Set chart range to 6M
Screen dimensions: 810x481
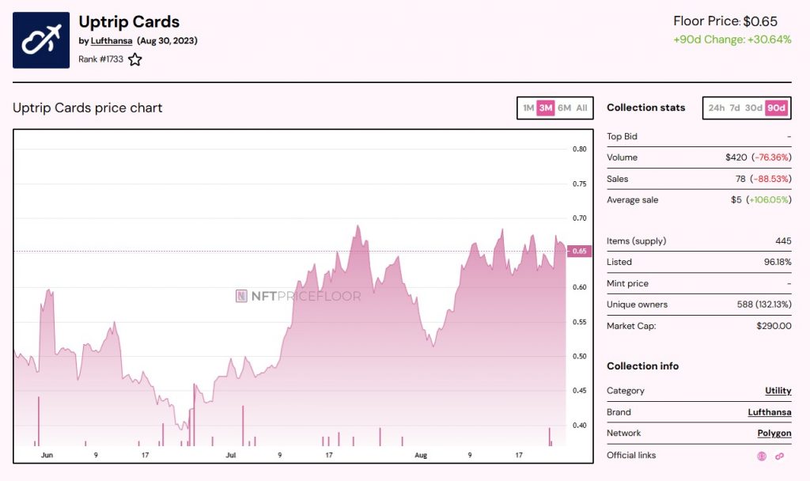pos(564,108)
